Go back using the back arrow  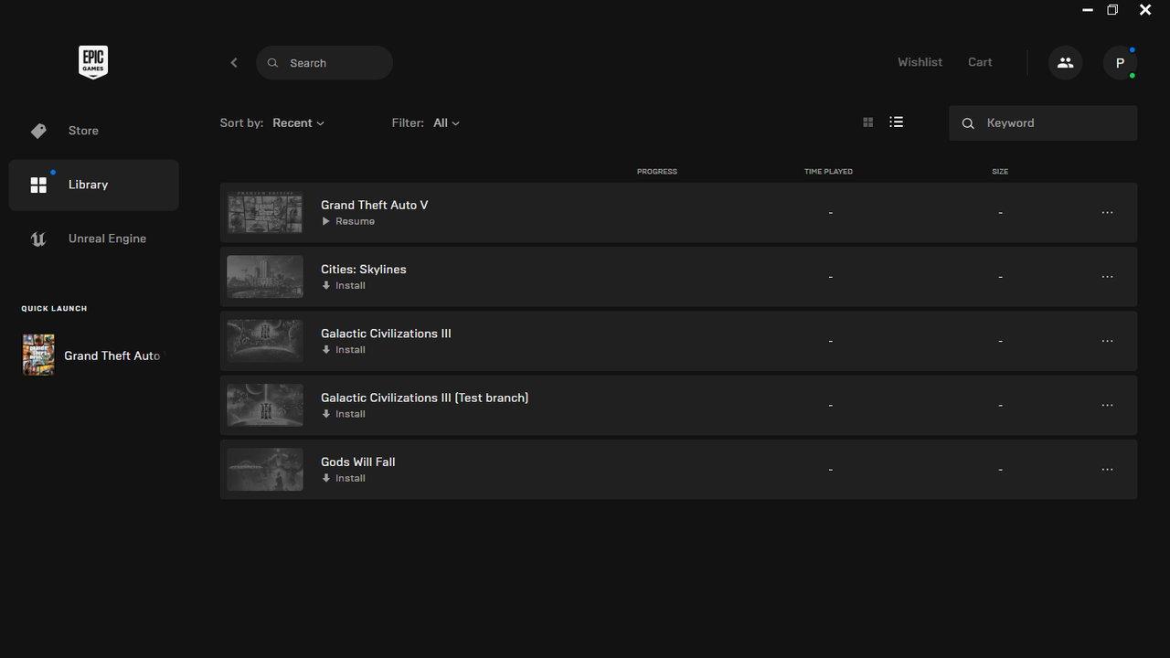[x=234, y=62]
